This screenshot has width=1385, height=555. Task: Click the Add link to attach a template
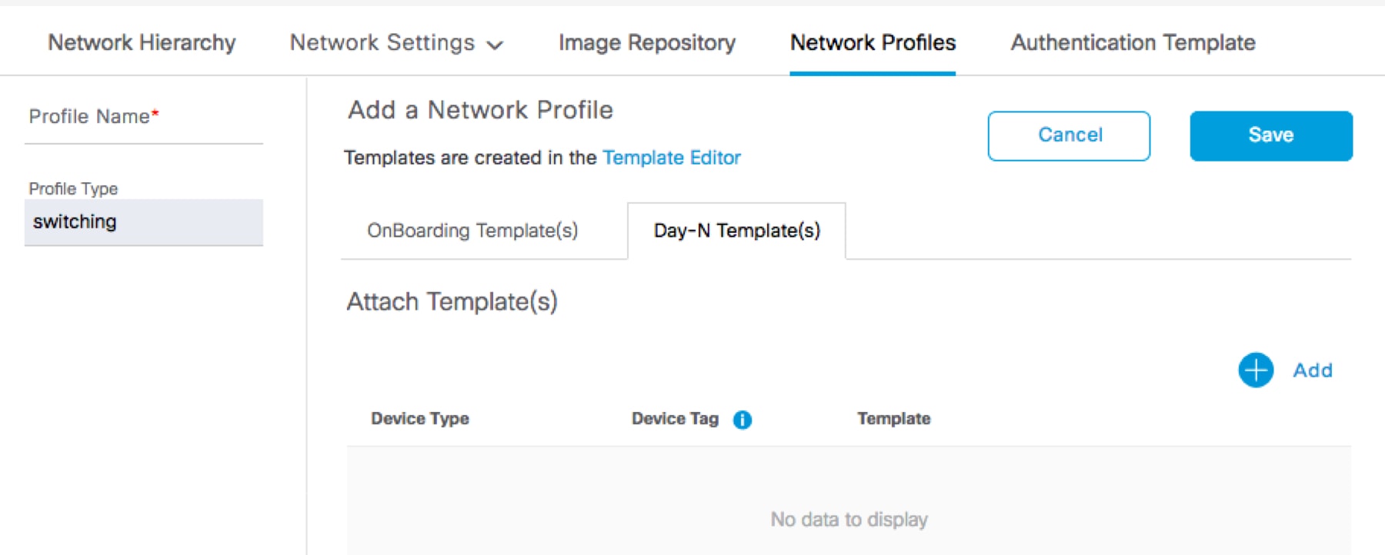point(1313,371)
